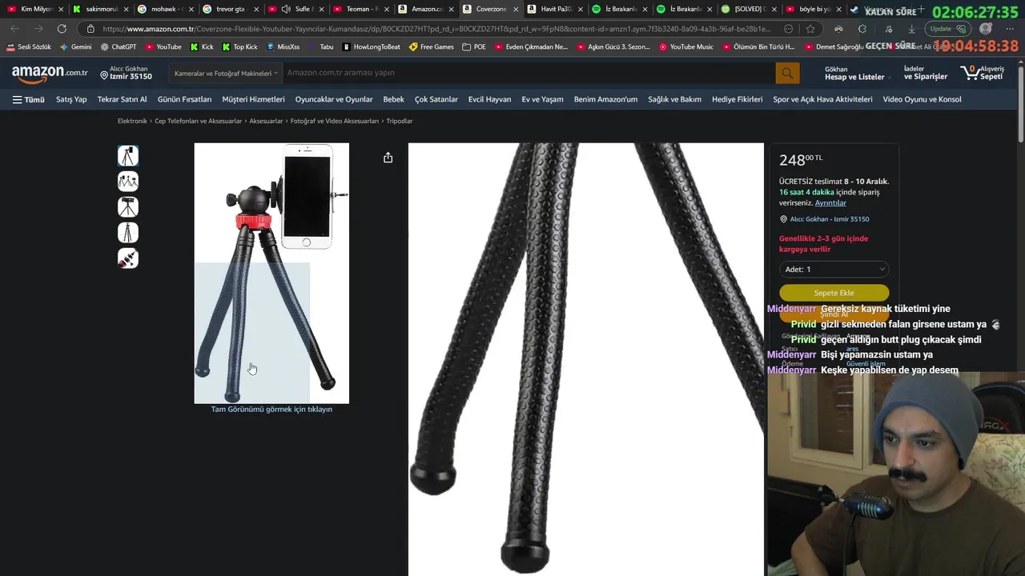Select the first product thumbnail

coord(128,155)
